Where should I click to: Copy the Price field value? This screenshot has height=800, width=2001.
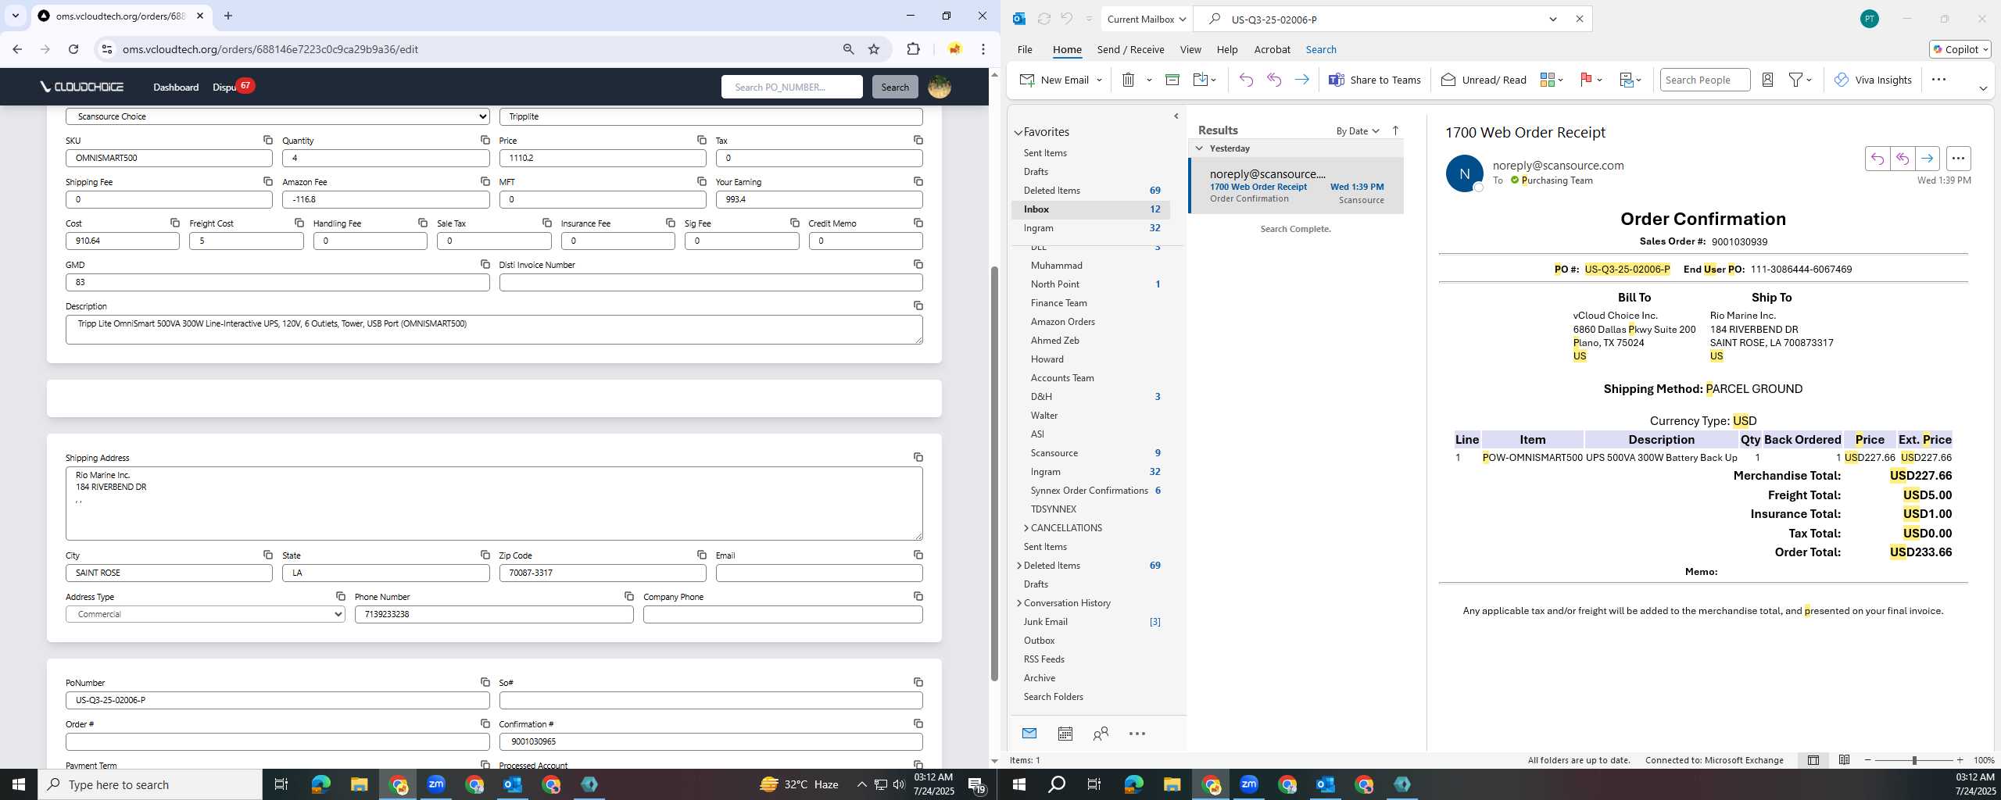point(701,140)
